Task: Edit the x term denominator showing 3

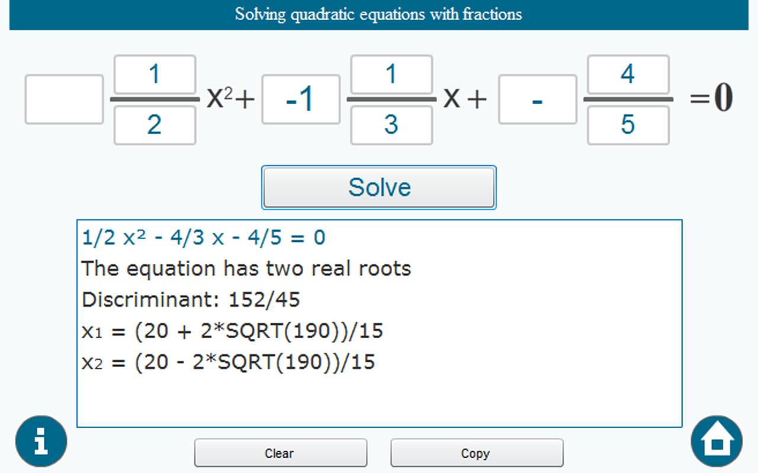Action: 391,125
